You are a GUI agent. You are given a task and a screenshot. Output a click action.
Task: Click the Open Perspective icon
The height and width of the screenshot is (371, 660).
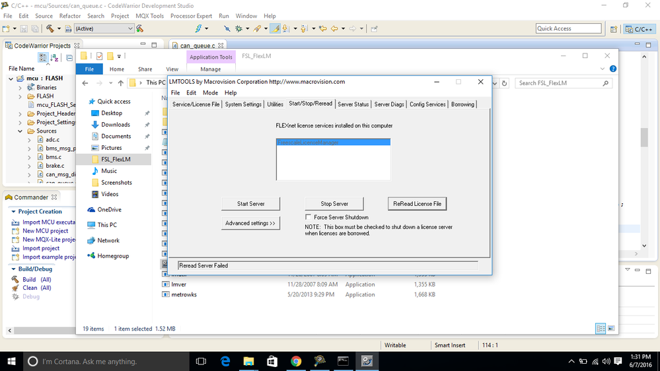pos(614,29)
